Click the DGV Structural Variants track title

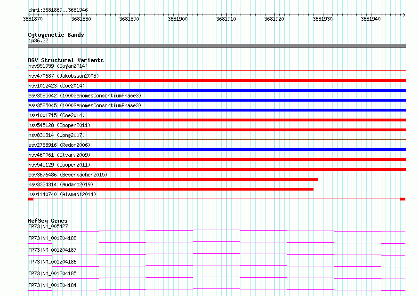point(66,60)
